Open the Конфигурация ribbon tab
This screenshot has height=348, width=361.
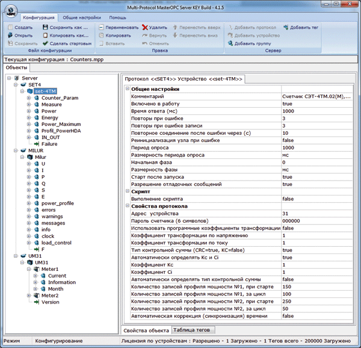pos(39,17)
